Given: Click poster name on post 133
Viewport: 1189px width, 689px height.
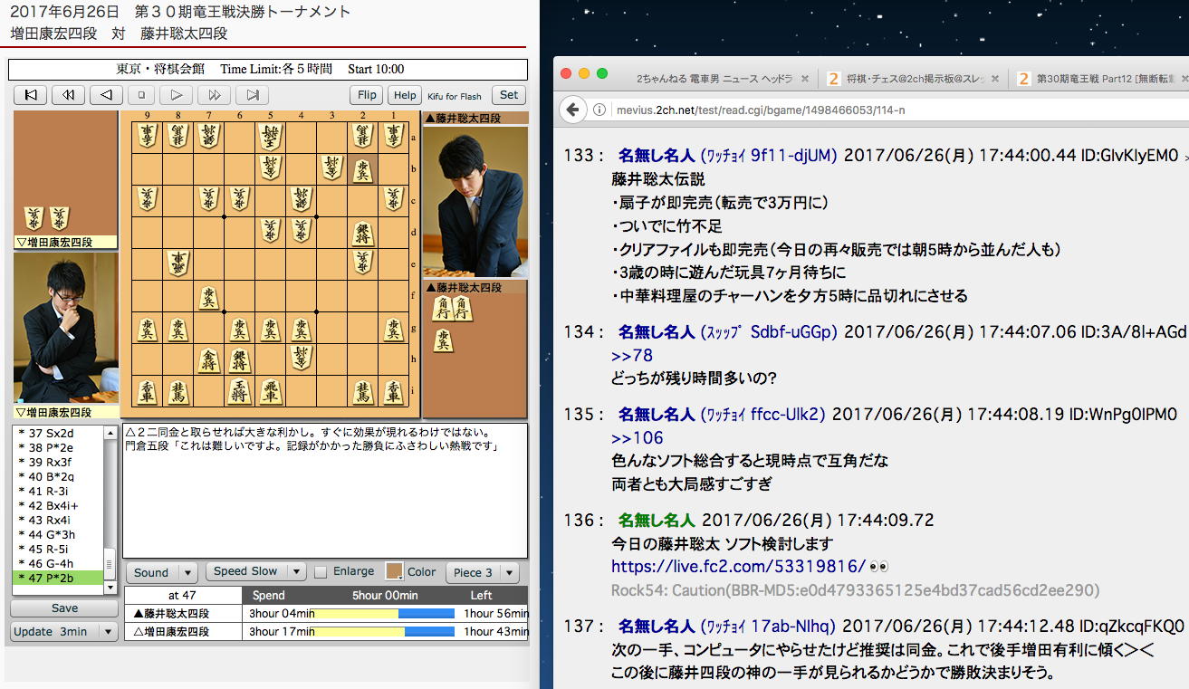Looking at the screenshot, I should 657,155.
